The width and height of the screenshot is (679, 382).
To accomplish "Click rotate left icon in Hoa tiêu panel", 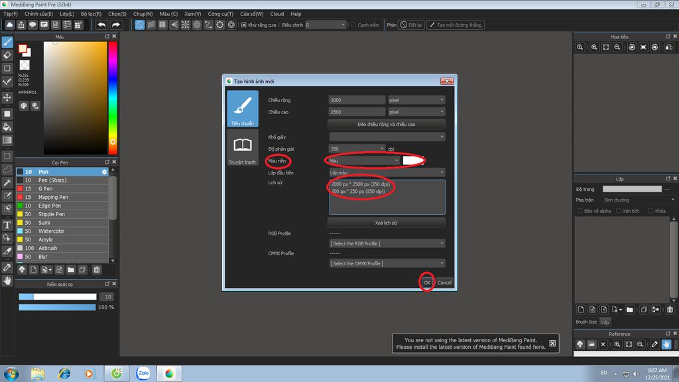I will point(632,47).
